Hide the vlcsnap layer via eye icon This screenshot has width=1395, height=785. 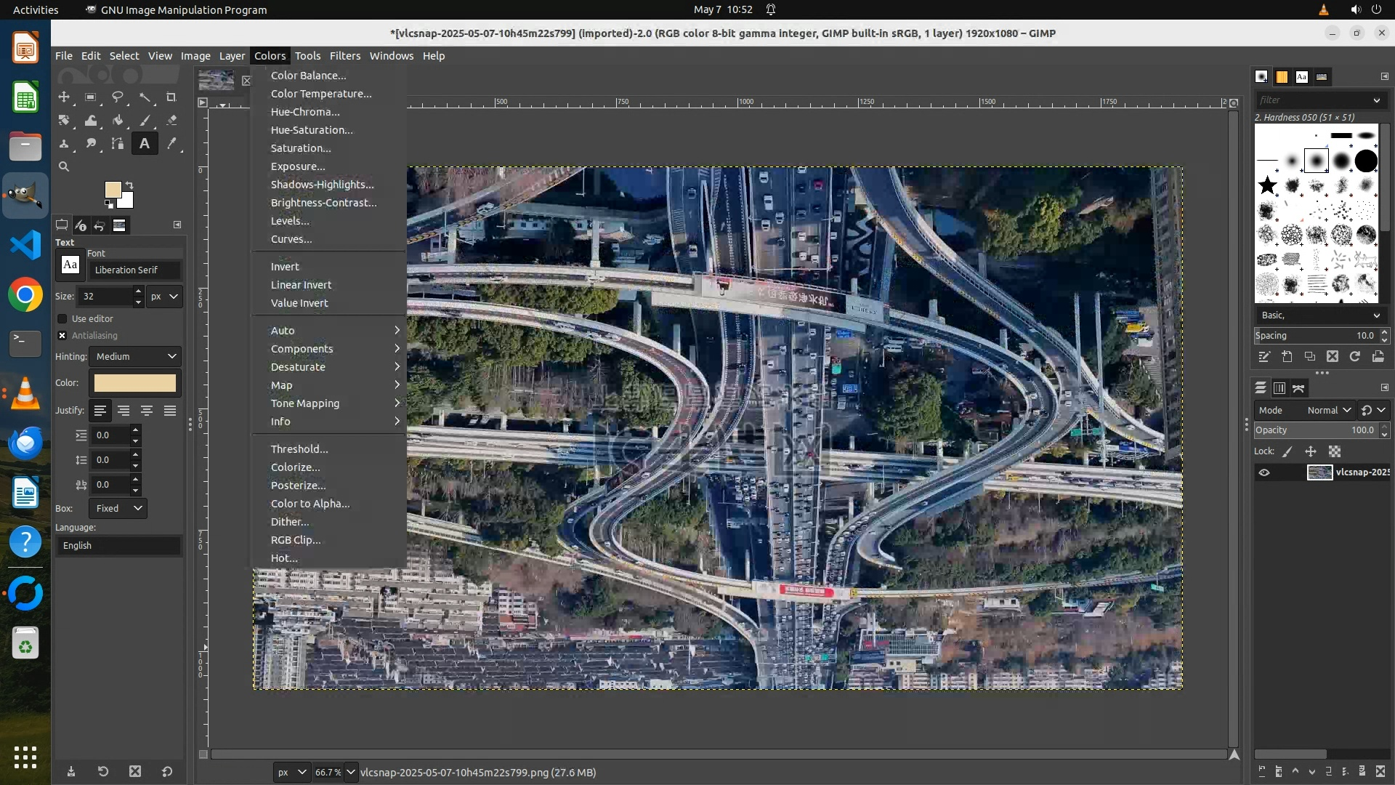click(1264, 472)
